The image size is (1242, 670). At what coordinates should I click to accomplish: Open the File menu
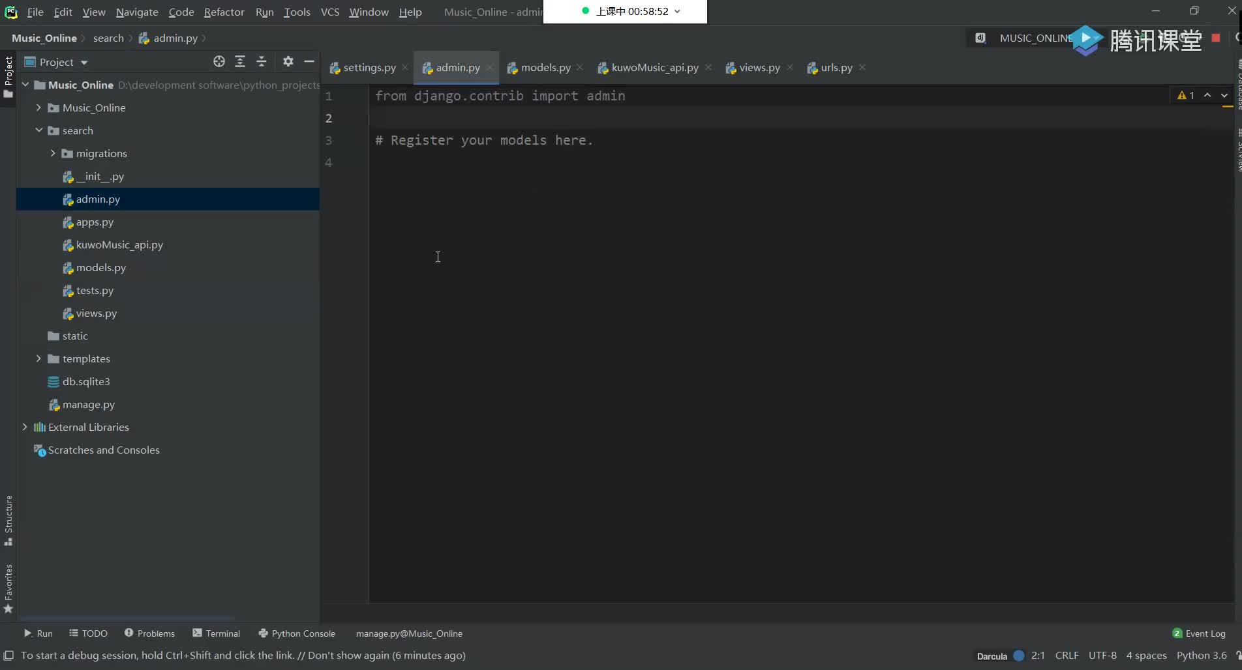pyautogui.click(x=35, y=12)
